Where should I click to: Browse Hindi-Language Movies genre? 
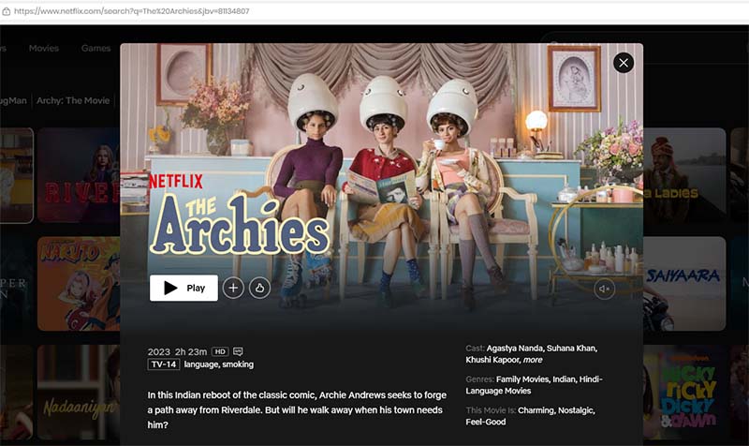(x=534, y=385)
